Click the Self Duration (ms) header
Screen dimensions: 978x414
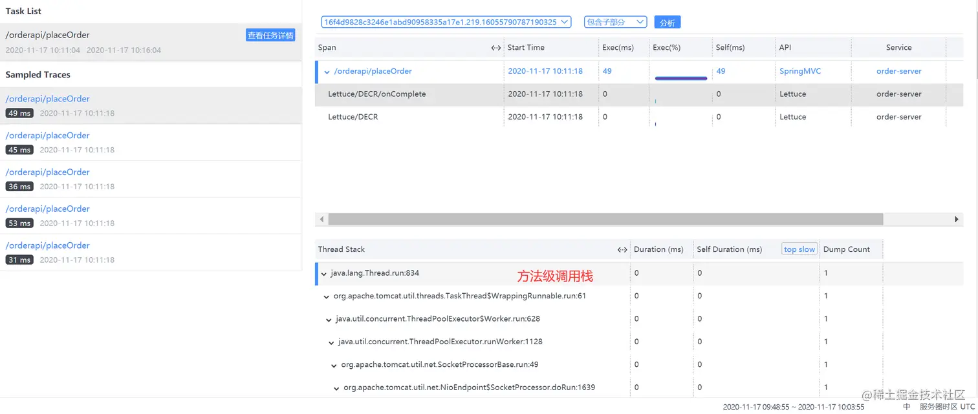coord(729,249)
